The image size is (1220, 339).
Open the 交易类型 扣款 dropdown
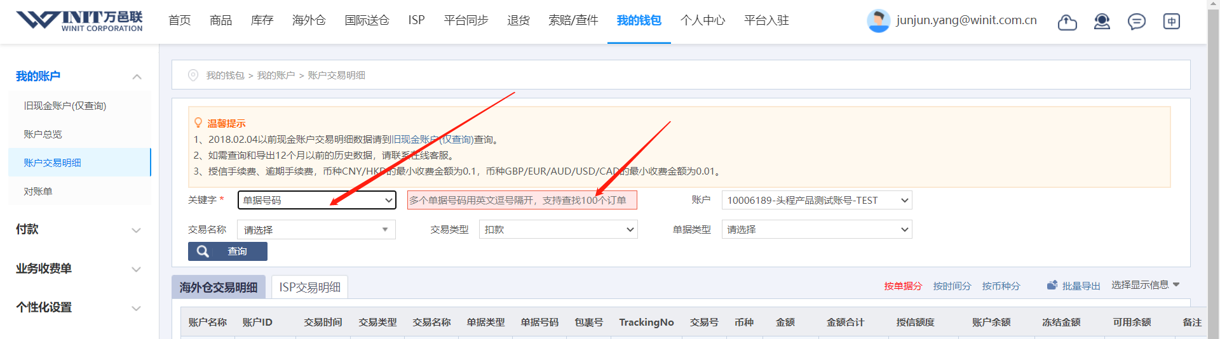(559, 229)
